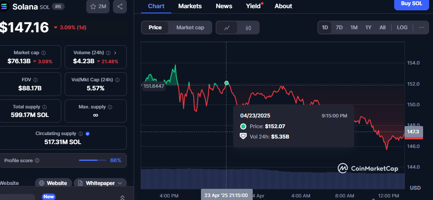Set chart range to 7D
The image size is (433, 200).
point(339,28)
